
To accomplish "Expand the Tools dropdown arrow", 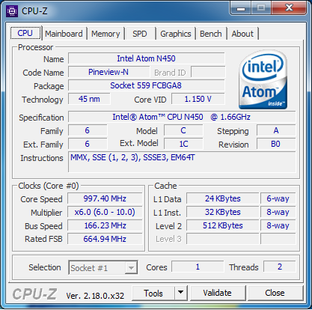I will [x=181, y=293].
